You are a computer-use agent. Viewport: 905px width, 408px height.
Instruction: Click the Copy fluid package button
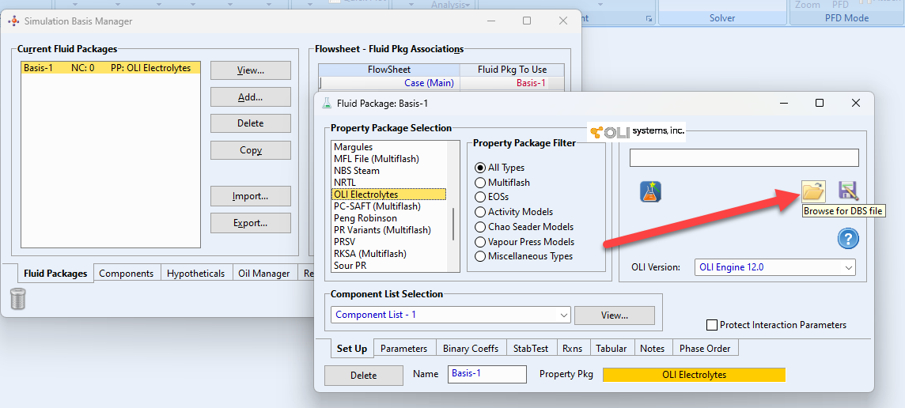click(x=251, y=150)
